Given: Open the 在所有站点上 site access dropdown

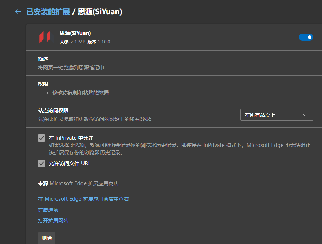Looking at the screenshot, I should [276, 115].
